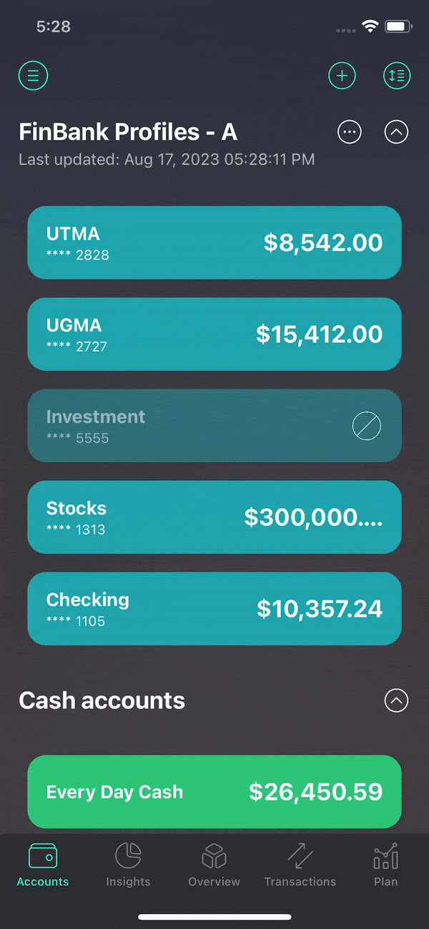This screenshot has height=929, width=429.
Task: Open FinBank Profiles more options ellipsis
Action: (x=349, y=132)
